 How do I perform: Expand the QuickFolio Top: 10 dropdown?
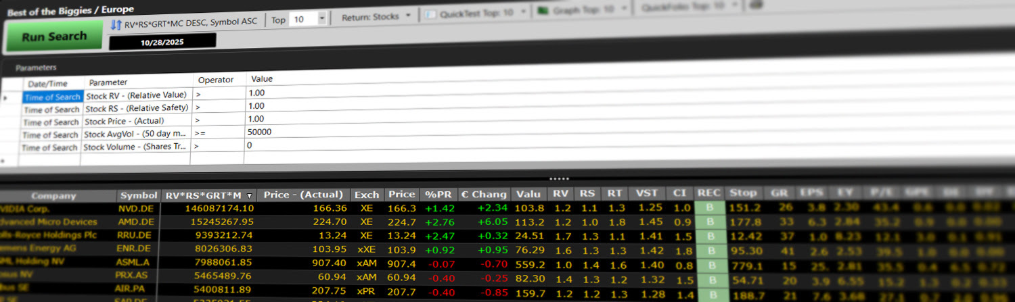pos(734,5)
